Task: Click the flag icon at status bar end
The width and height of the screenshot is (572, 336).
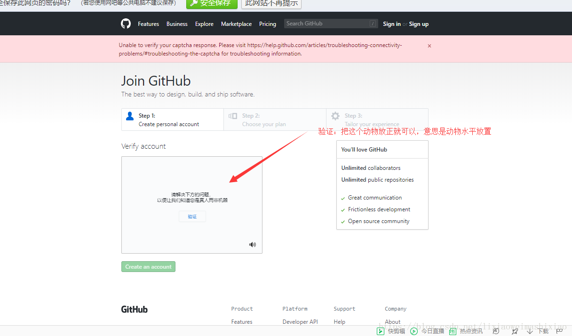Action: pos(559,331)
